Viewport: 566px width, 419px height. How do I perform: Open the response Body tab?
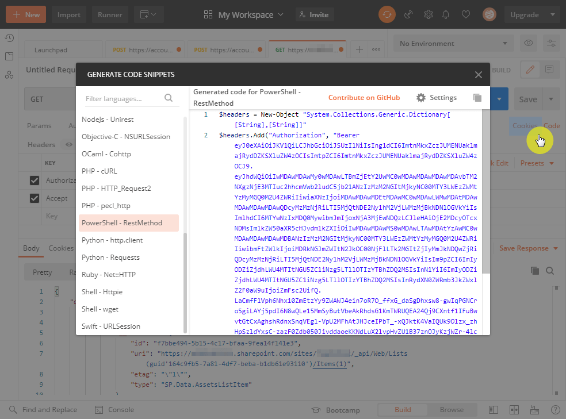31,248
